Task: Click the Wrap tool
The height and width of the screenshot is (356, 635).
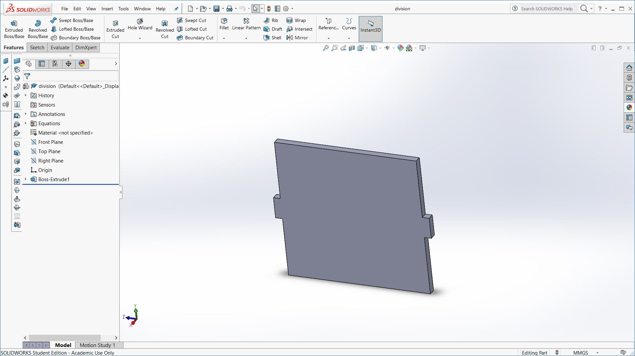Action: pyautogui.click(x=296, y=20)
